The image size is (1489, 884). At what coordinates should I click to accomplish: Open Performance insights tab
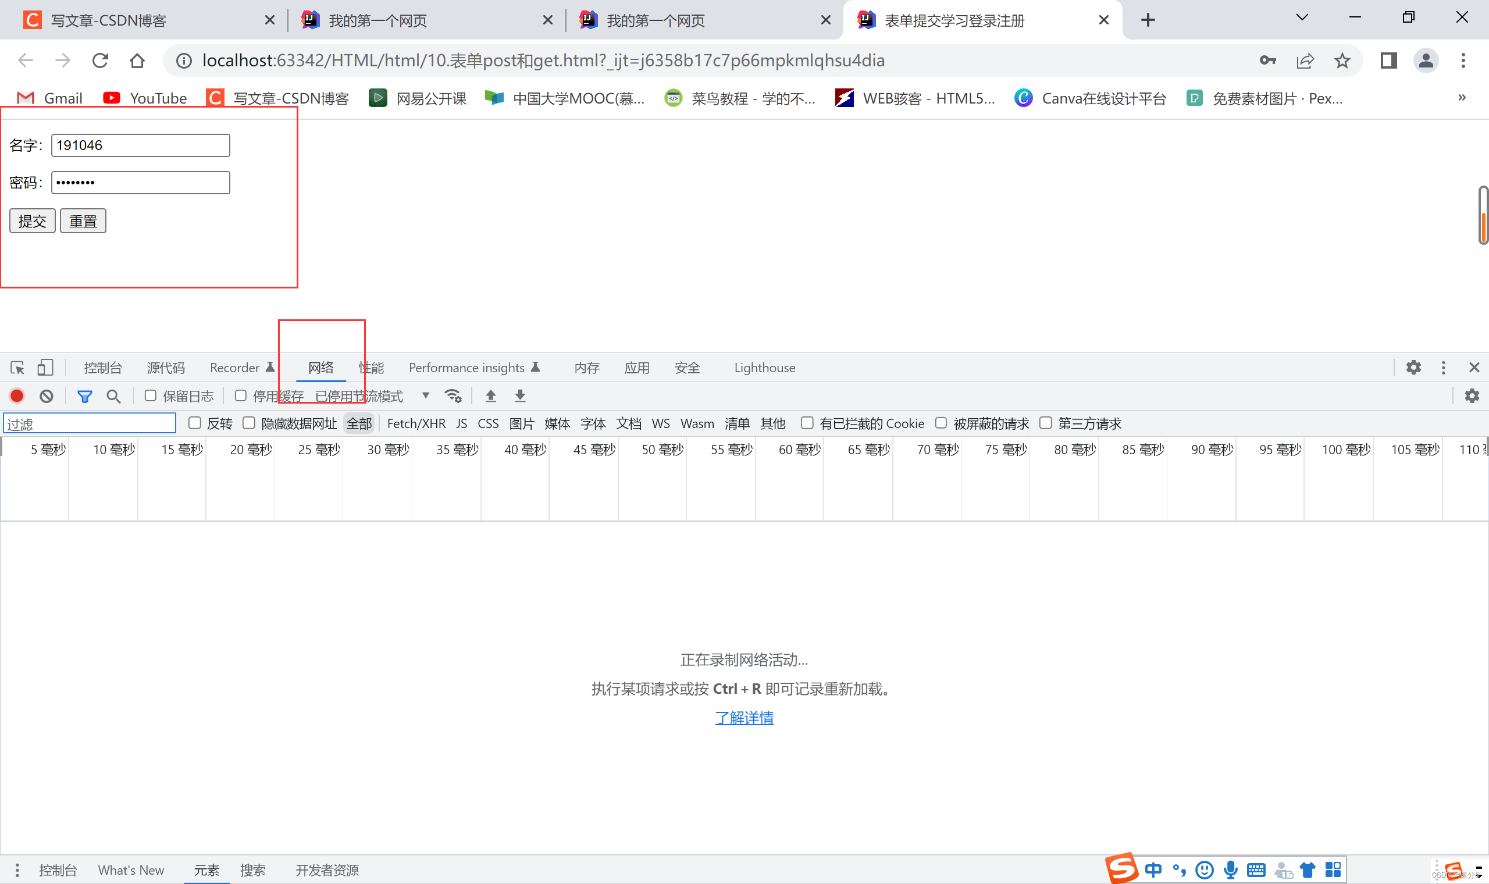tap(474, 368)
